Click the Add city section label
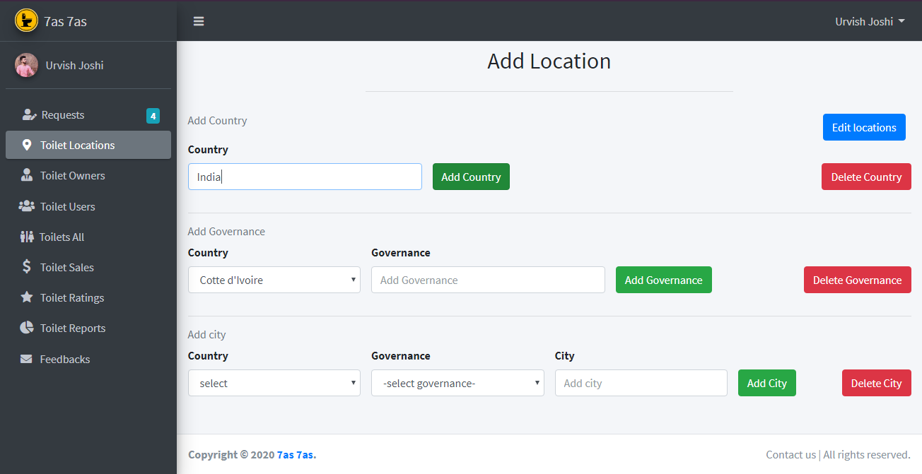This screenshot has width=922, height=474. click(x=206, y=334)
